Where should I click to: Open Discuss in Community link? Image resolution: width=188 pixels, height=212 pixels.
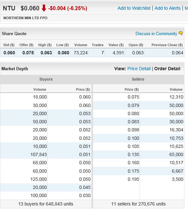click(156, 33)
